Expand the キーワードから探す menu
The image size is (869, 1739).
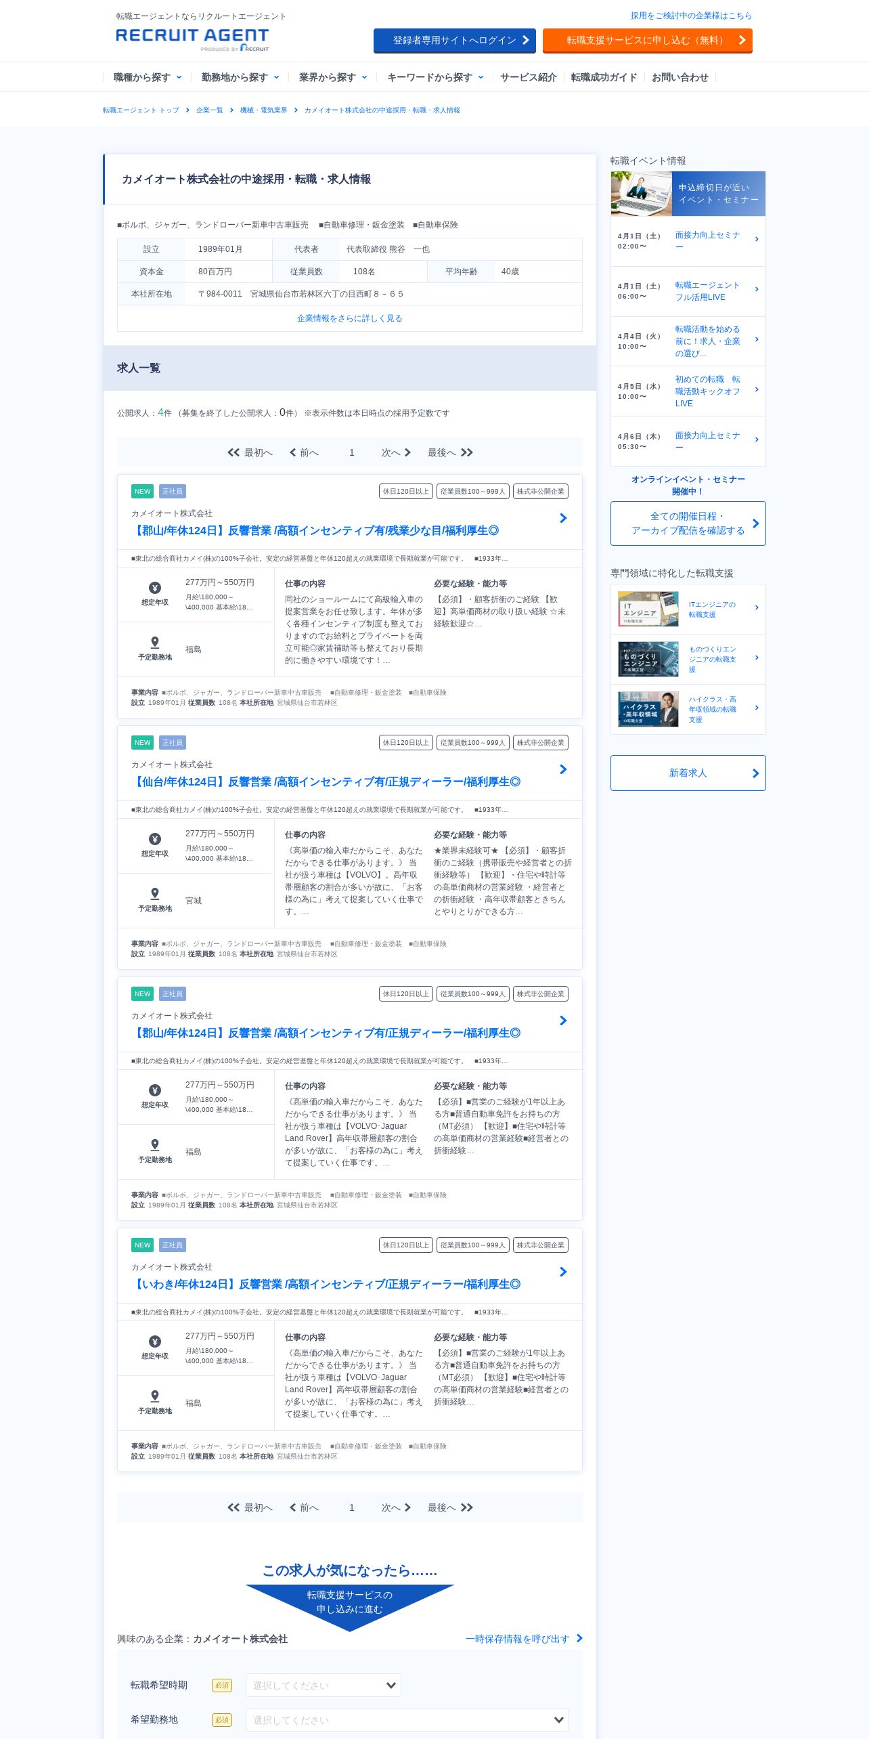[x=435, y=77]
